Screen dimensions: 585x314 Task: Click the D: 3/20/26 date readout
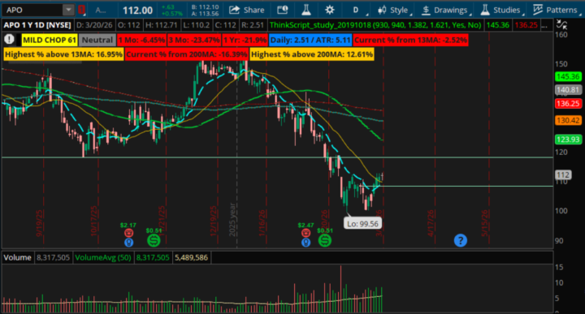pos(94,25)
